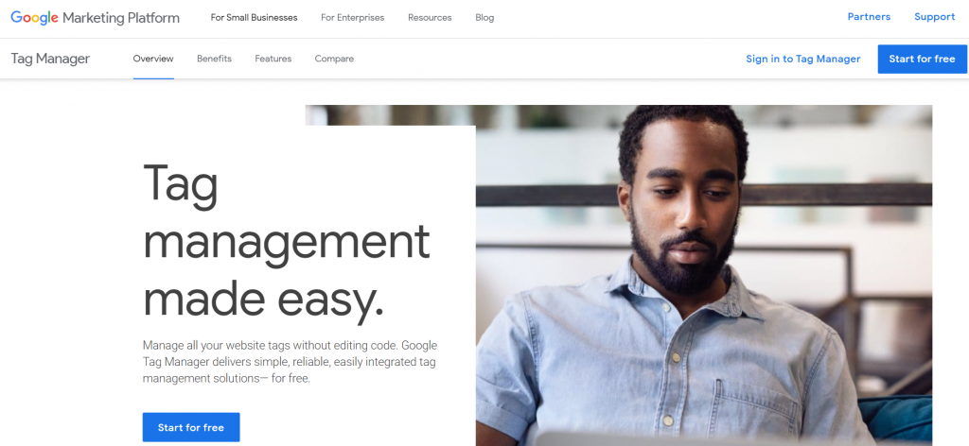Click the Tag Manager product title
This screenshot has width=969, height=446.
click(x=50, y=59)
